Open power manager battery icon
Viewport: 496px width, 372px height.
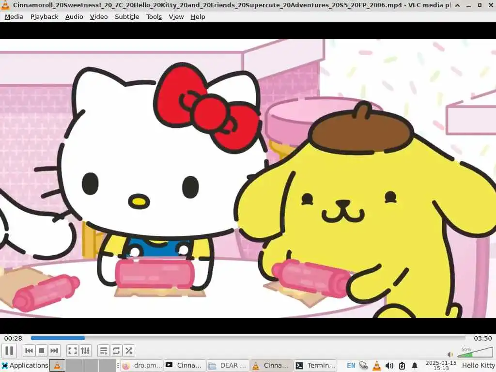coord(402,366)
